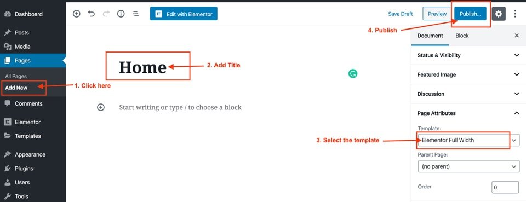Click the Grammarly green icon
This screenshot has width=526, height=202.
point(352,74)
